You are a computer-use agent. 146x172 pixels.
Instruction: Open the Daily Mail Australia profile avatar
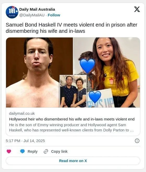coord(12,12)
